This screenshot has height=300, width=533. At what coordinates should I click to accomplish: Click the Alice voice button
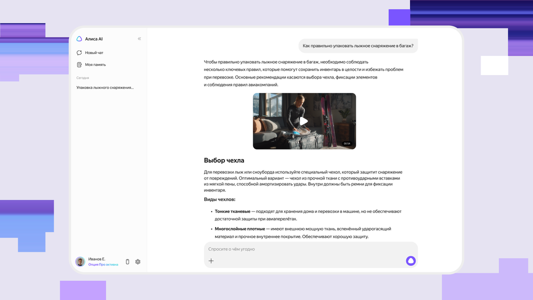click(410, 260)
